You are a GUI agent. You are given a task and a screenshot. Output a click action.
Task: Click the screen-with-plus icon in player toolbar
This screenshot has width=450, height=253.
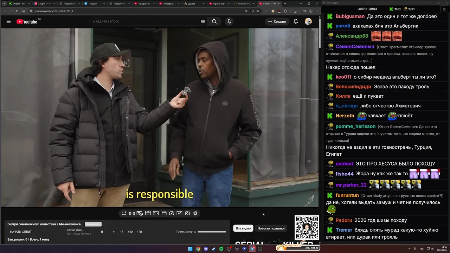(179, 213)
